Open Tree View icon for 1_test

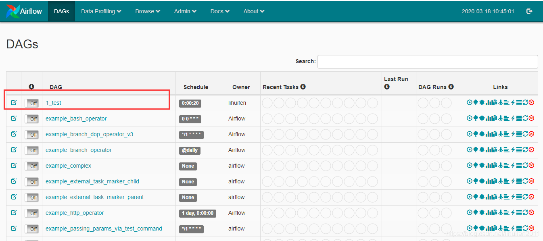tap(476, 102)
